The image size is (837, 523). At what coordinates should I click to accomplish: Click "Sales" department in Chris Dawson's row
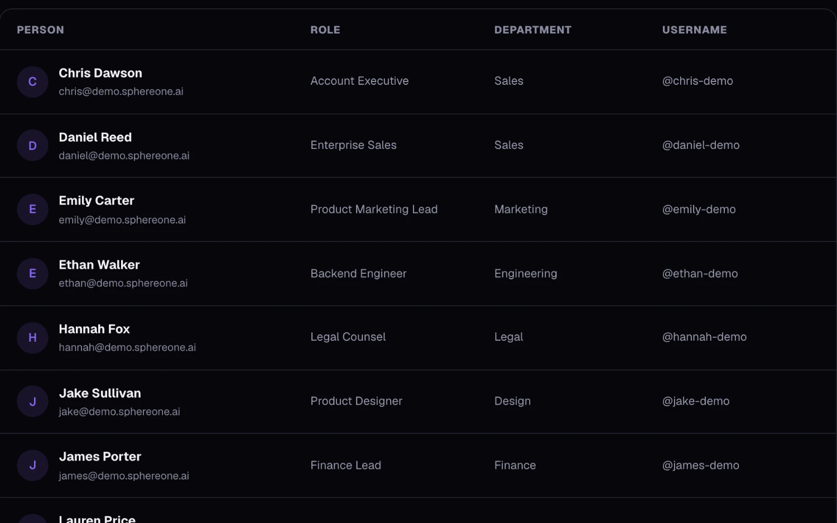509,81
